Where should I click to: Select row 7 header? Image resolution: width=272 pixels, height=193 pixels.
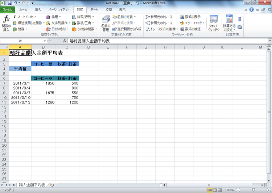(4, 83)
